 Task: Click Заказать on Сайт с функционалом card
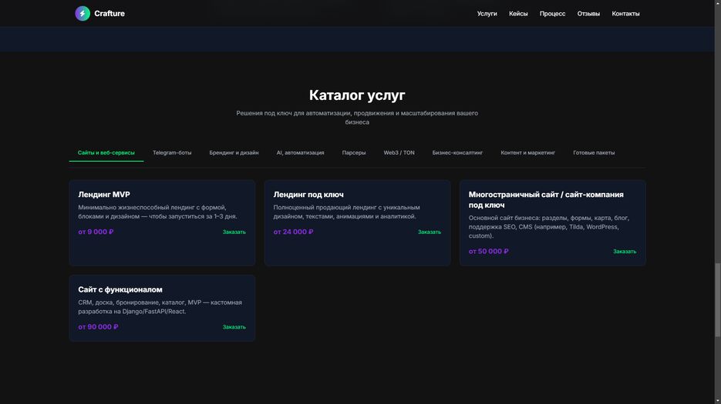click(234, 327)
